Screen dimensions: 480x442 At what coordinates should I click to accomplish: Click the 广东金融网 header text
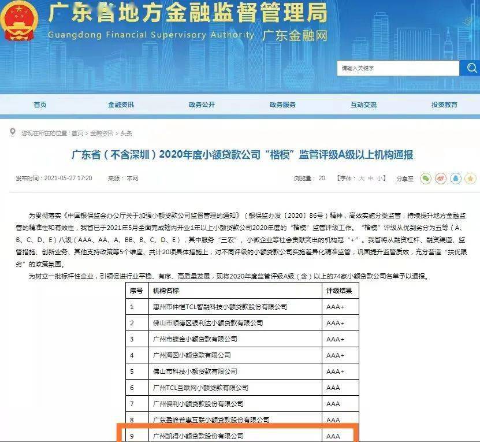tap(295, 35)
